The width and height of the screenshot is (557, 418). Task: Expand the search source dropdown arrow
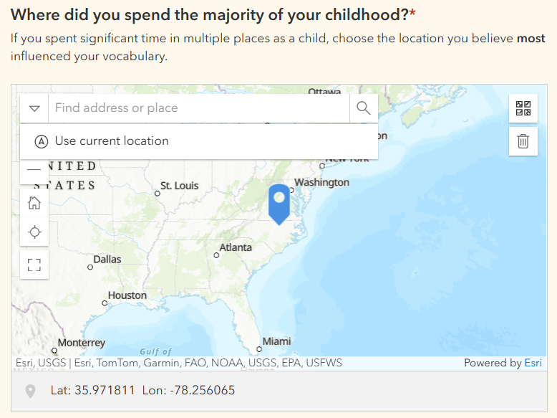point(34,108)
